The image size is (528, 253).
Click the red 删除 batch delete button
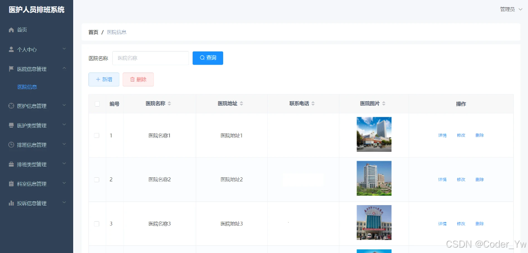[x=138, y=79]
